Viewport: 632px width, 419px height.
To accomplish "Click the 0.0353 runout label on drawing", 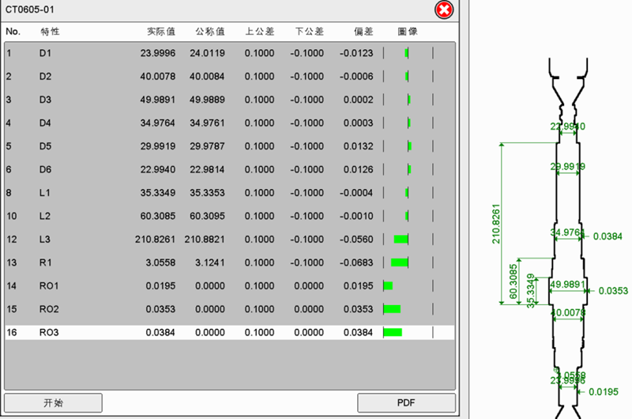I will pos(613,291).
